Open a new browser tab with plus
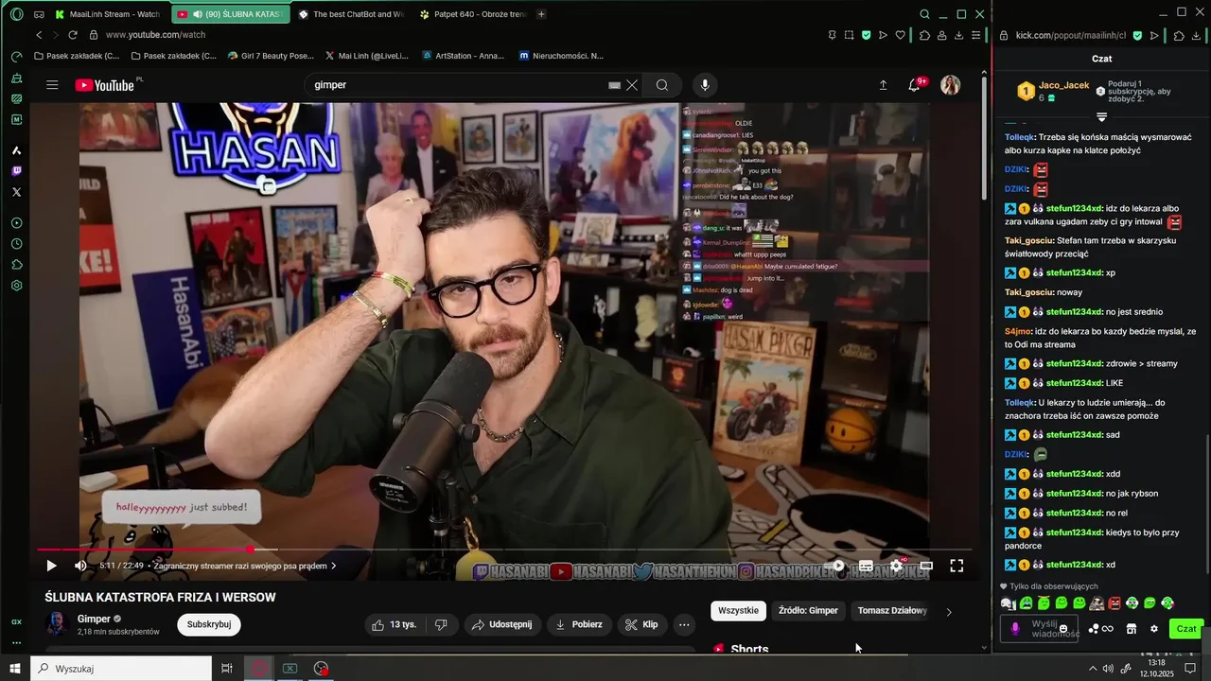 (x=541, y=14)
